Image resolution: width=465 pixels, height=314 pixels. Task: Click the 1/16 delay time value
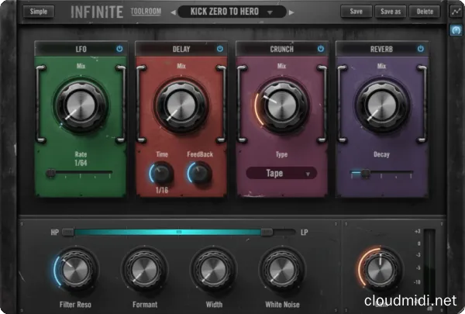tap(162, 190)
